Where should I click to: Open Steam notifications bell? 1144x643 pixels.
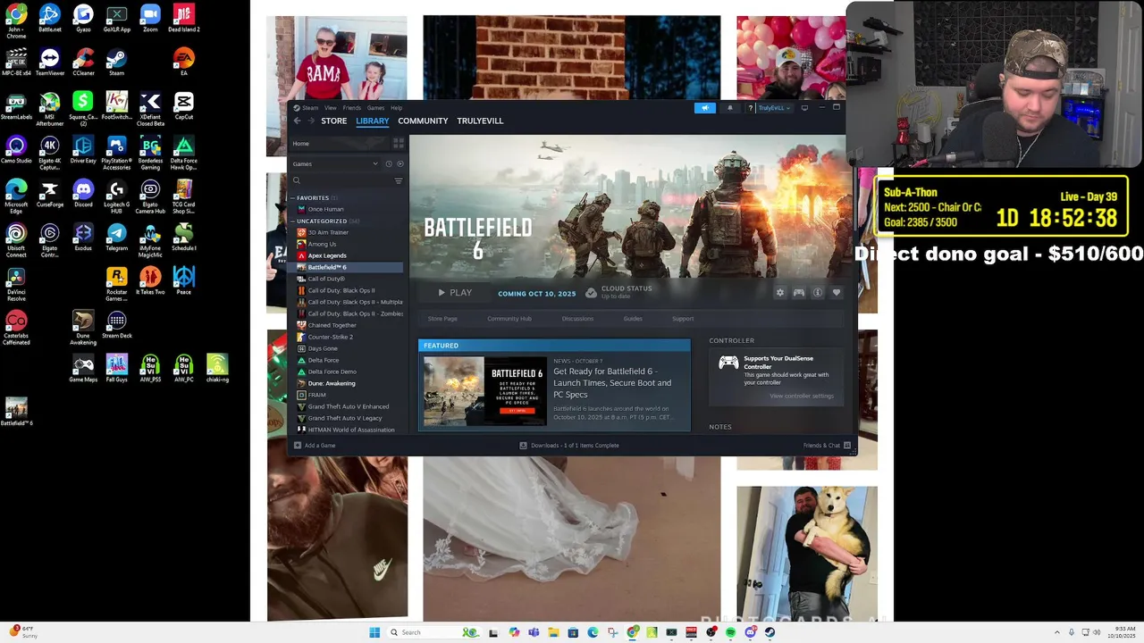[729, 108]
